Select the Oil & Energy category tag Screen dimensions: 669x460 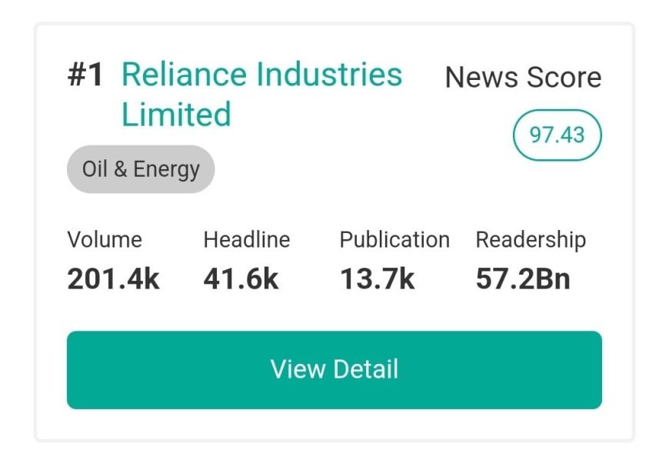tap(141, 169)
